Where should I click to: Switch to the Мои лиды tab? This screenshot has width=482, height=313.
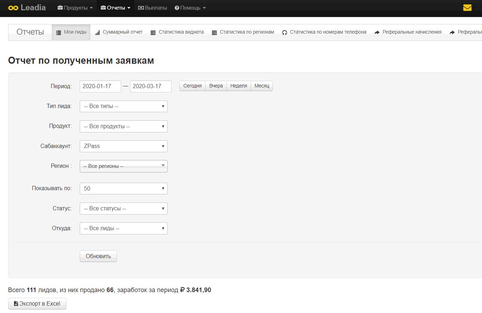(71, 32)
